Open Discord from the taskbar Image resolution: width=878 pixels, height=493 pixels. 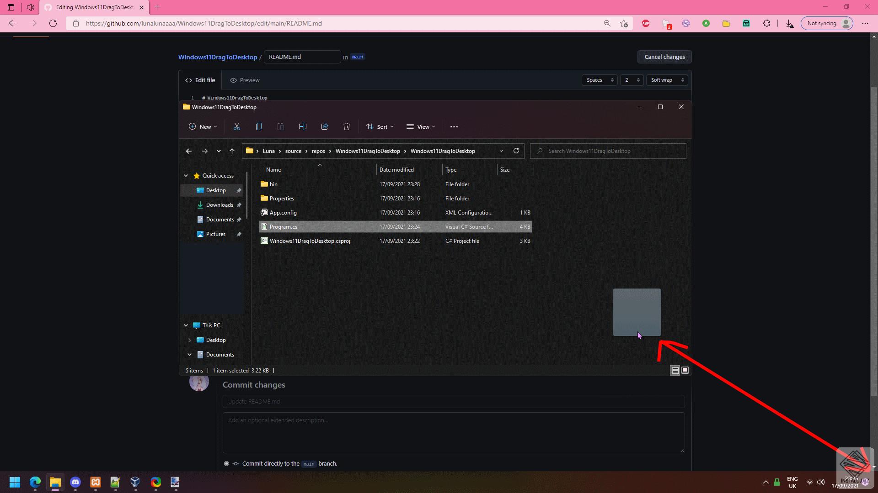pos(75,482)
